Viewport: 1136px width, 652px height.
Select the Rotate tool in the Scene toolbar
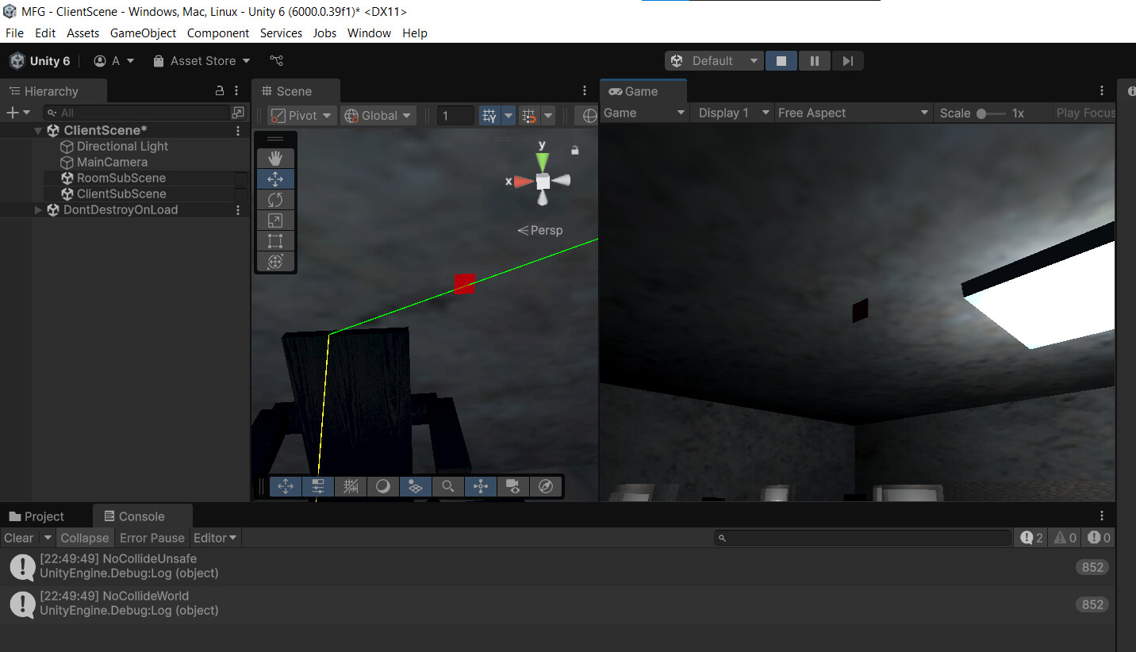coord(275,199)
